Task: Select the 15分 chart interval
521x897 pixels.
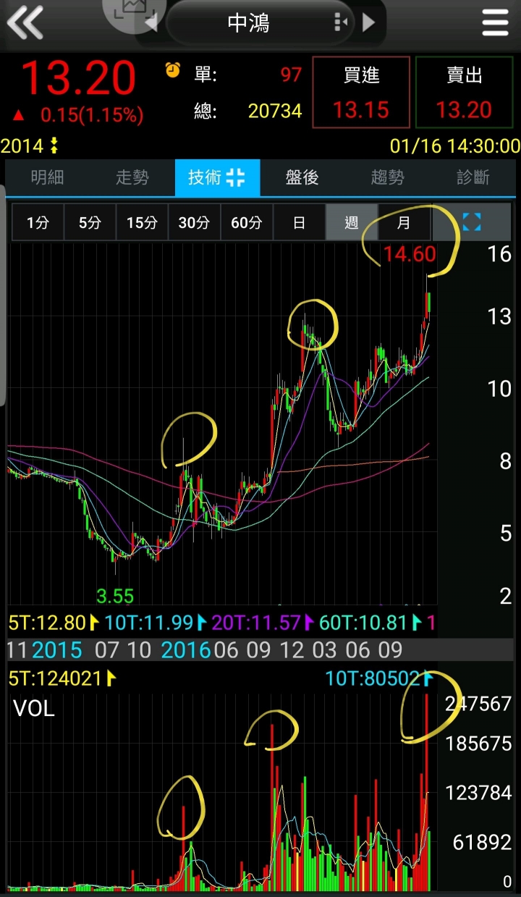Action: click(142, 222)
